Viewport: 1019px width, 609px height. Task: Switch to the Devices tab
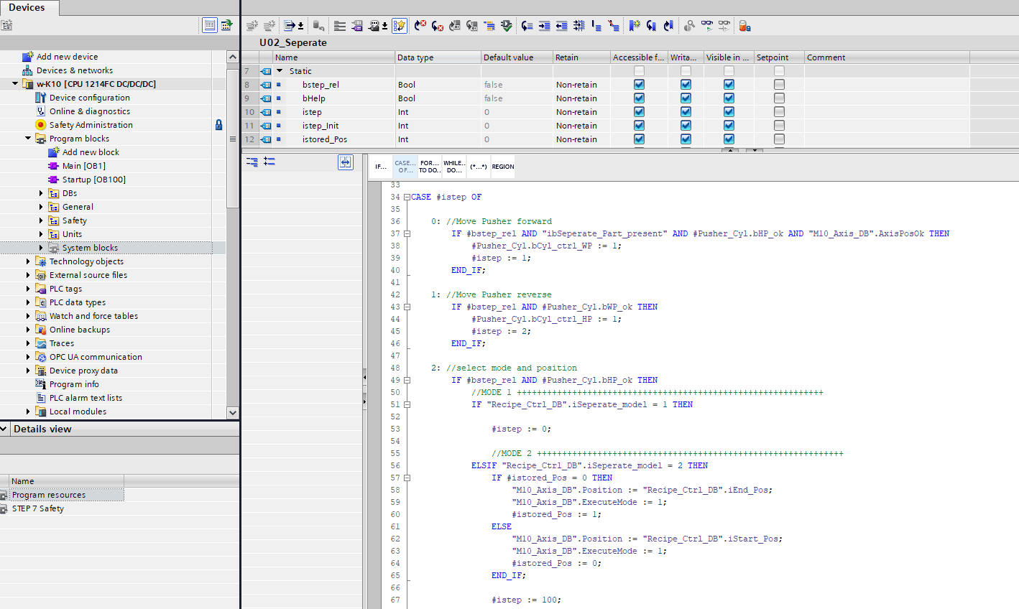pyautogui.click(x=27, y=8)
